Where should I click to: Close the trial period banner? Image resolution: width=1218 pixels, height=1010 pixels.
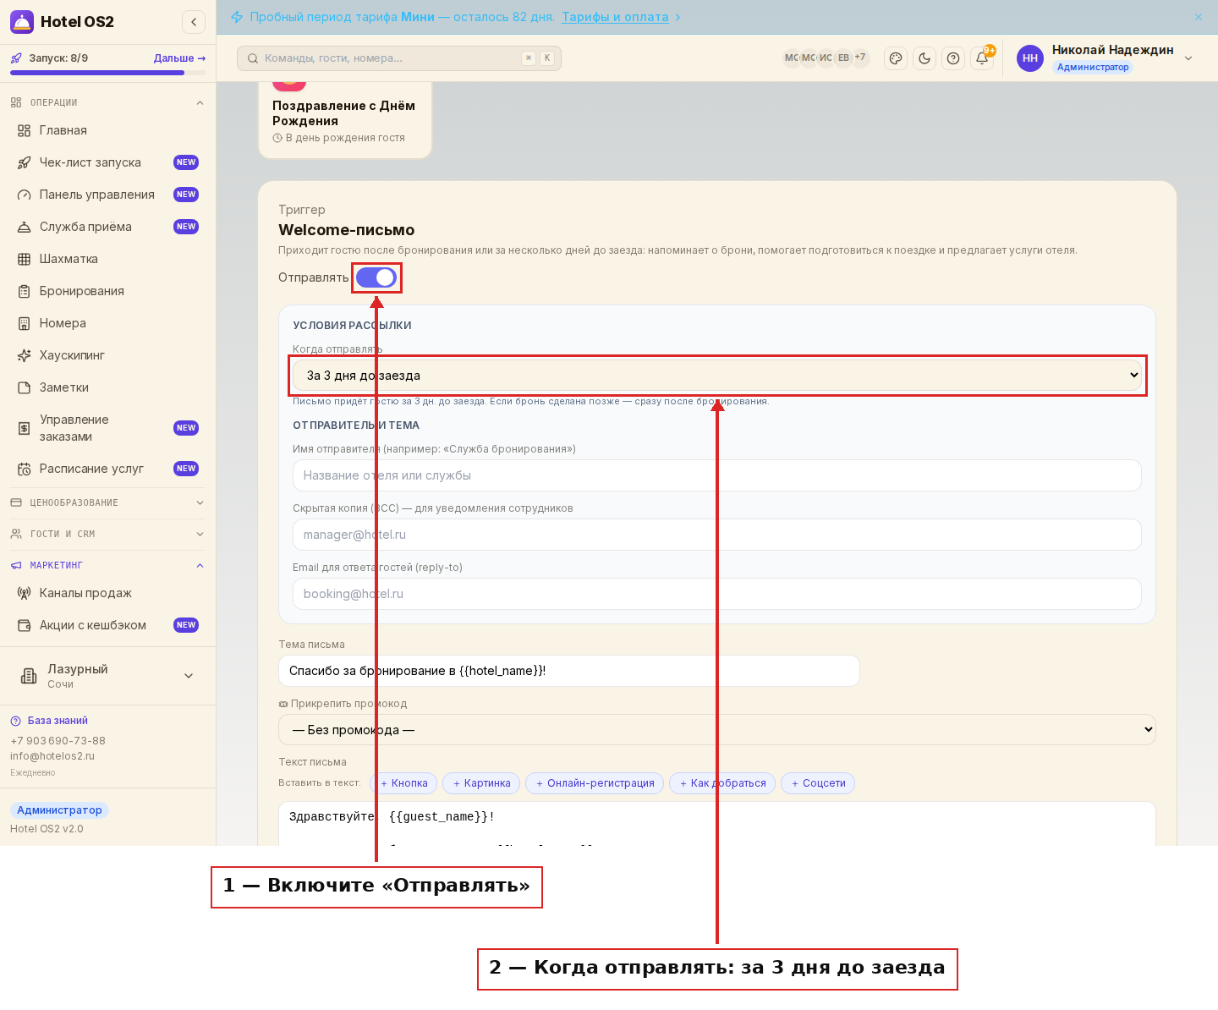pos(1199,17)
